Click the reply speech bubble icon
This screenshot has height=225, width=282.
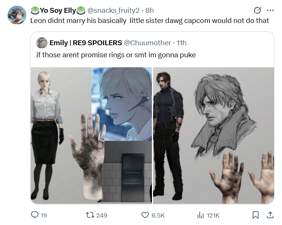coord(35,215)
